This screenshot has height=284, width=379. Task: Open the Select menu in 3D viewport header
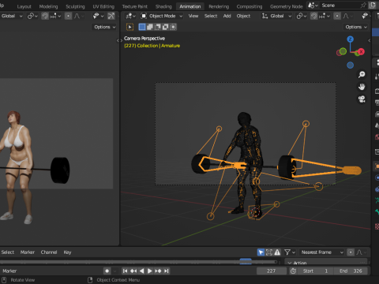(211, 16)
